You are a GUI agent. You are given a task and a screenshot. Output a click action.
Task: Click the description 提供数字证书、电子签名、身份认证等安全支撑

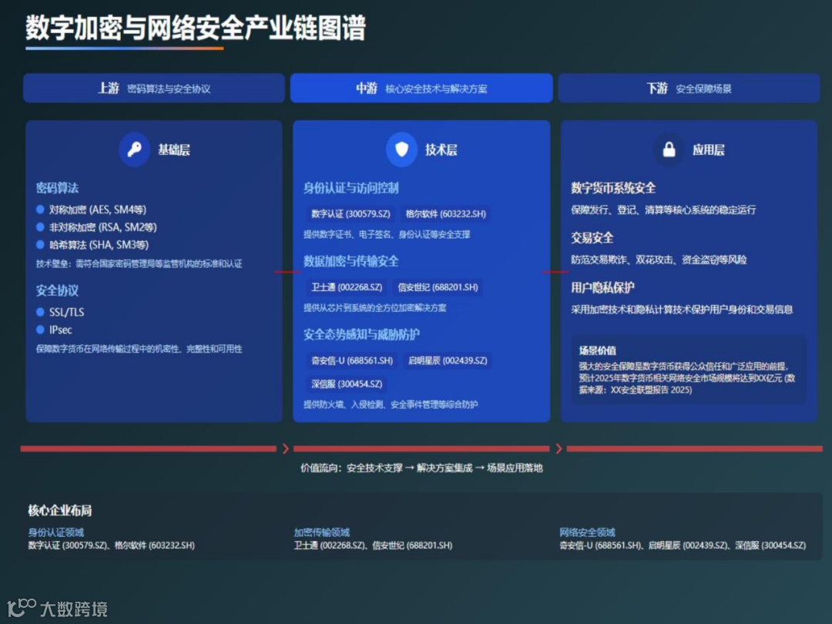point(387,234)
